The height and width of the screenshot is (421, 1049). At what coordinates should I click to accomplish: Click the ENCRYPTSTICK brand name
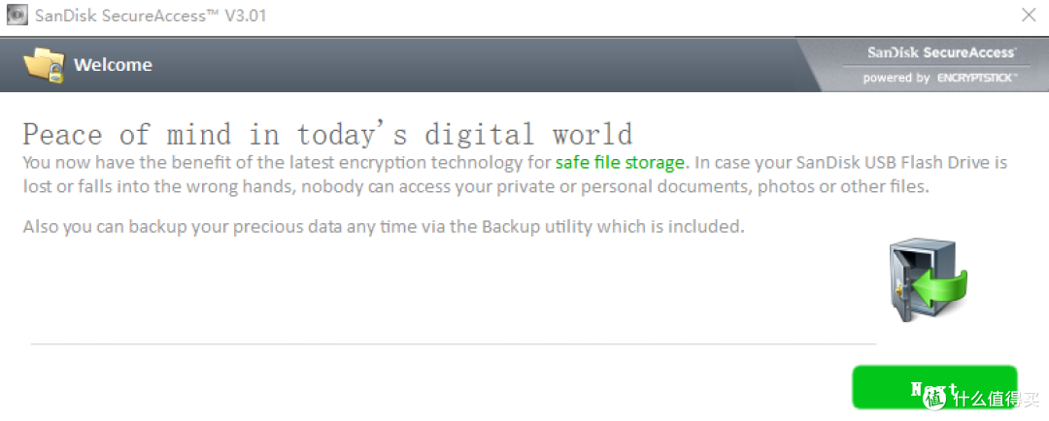pos(977,79)
